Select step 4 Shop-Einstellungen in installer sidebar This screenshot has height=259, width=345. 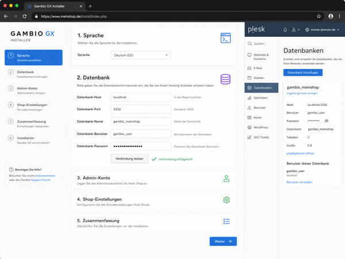click(33, 107)
